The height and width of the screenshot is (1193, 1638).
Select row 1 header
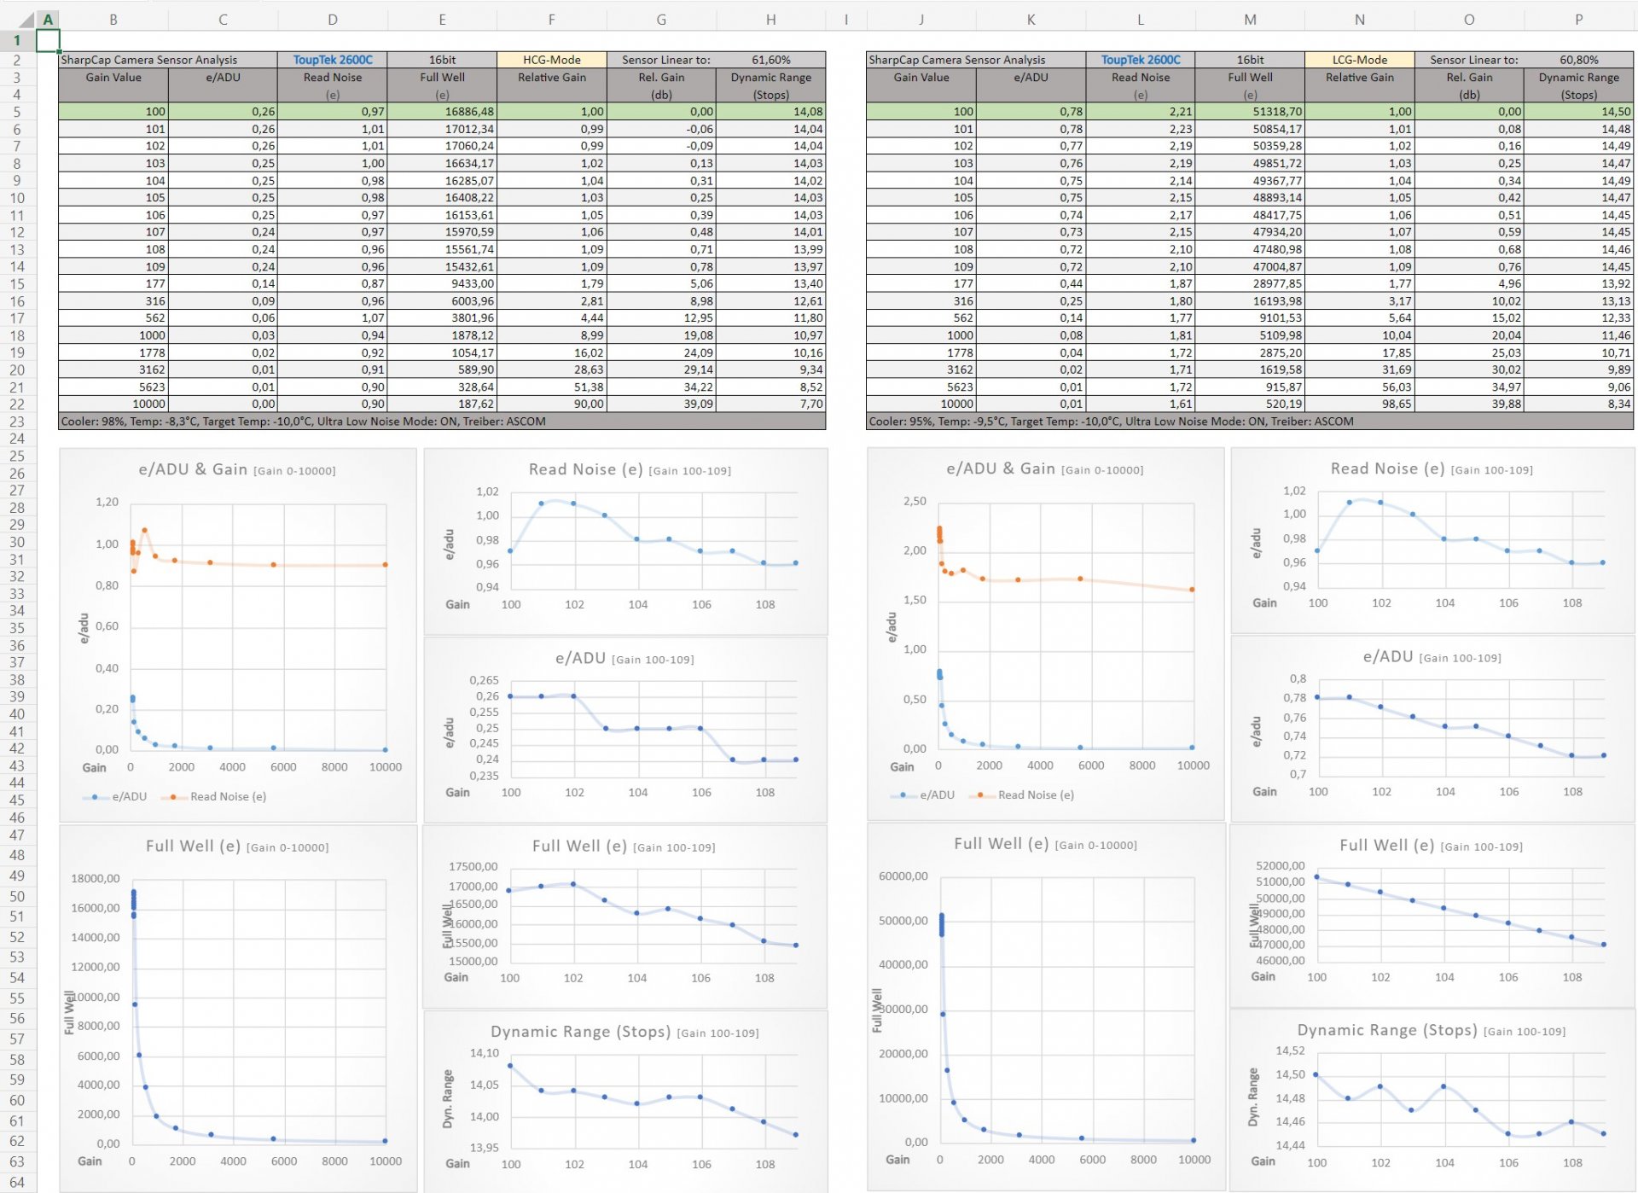coord(17,40)
